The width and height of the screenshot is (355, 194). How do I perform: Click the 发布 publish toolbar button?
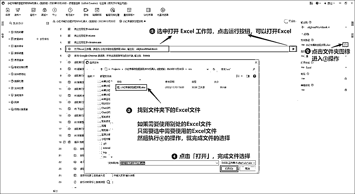point(18,12)
